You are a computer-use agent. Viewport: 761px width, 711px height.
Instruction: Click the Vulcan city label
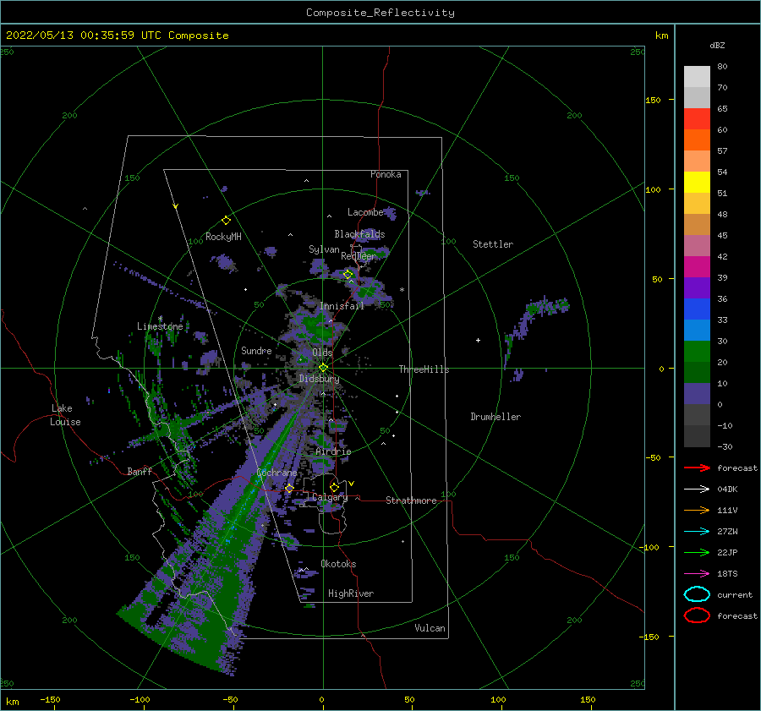pos(430,628)
